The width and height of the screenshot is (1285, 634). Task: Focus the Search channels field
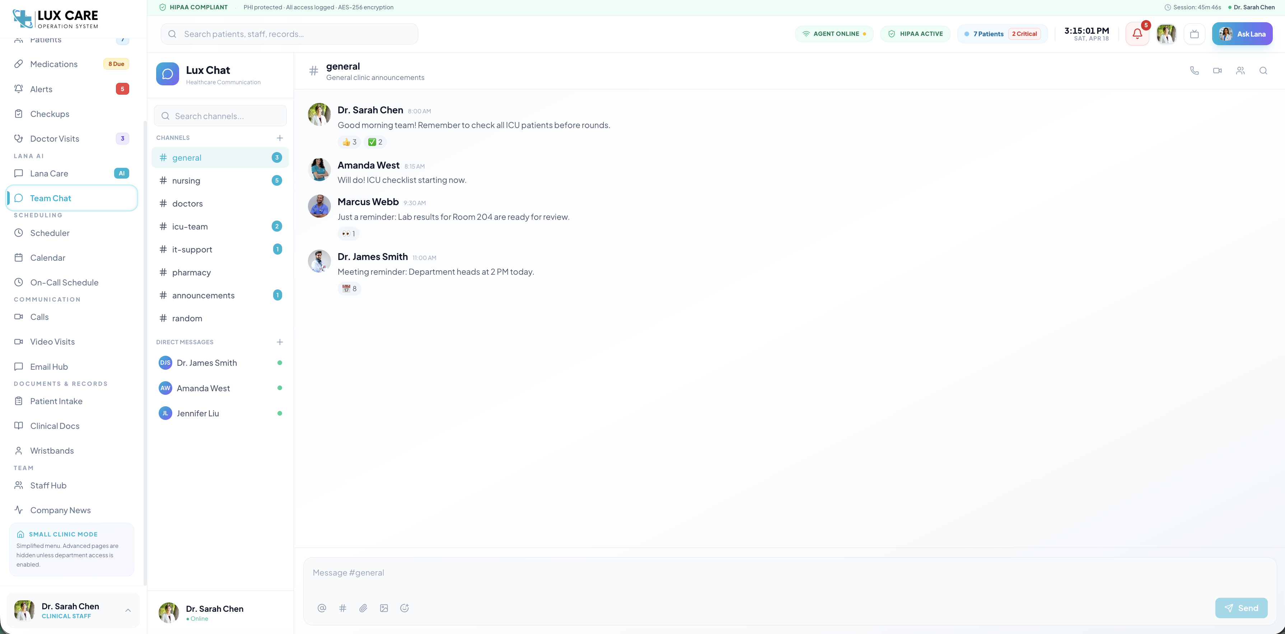(220, 116)
